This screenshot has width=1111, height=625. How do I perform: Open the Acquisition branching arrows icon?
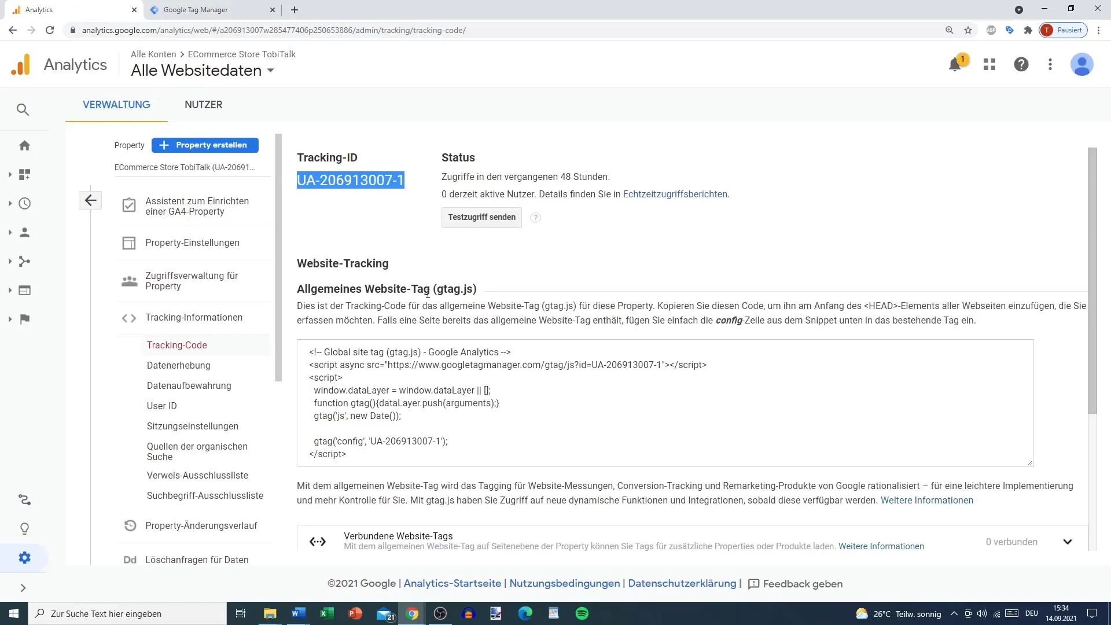tap(24, 261)
